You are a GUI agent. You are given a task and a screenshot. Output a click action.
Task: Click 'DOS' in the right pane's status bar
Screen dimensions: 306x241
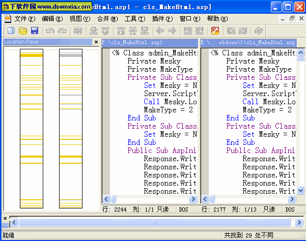tap(290, 209)
